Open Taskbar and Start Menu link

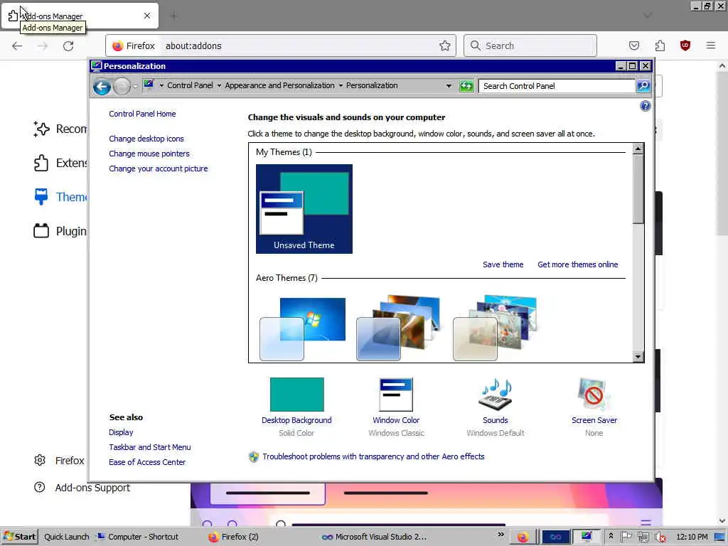coord(149,447)
